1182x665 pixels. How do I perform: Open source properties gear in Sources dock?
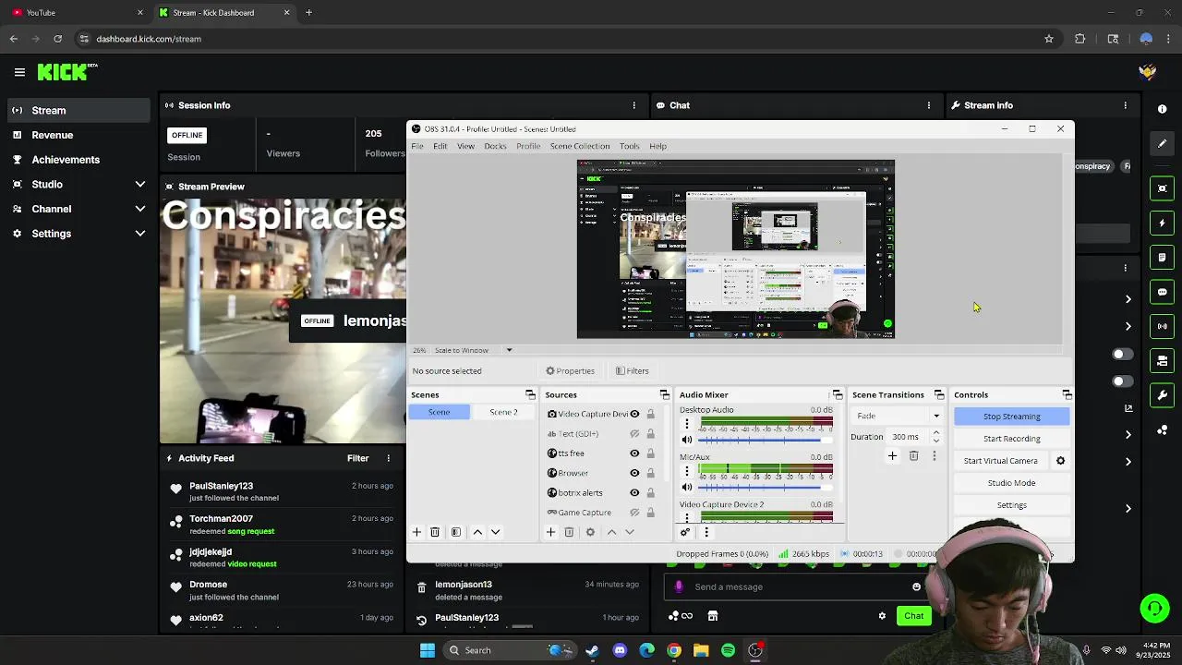click(590, 532)
